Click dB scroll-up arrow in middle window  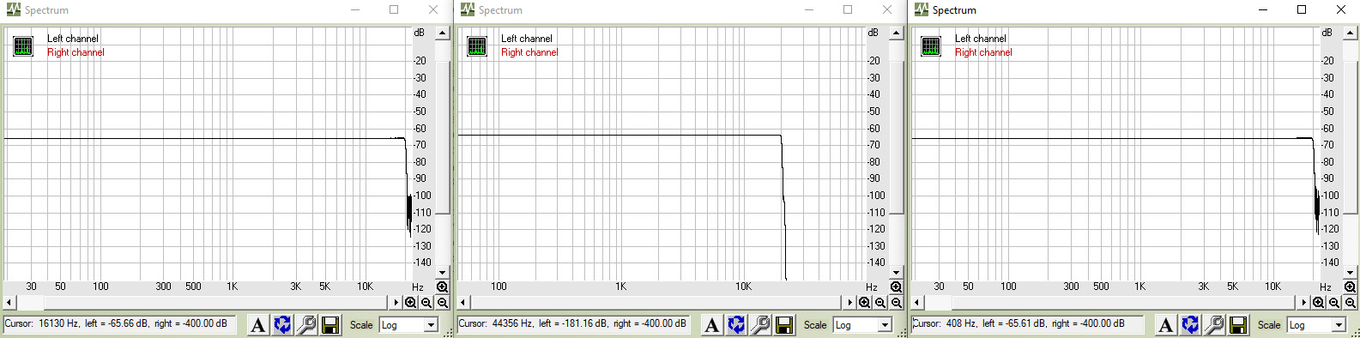[x=897, y=33]
